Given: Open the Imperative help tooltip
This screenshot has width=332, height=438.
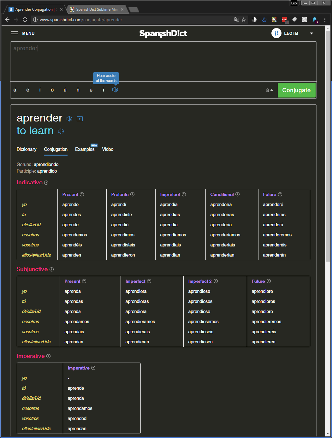Looking at the screenshot, I should tap(49, 356).
